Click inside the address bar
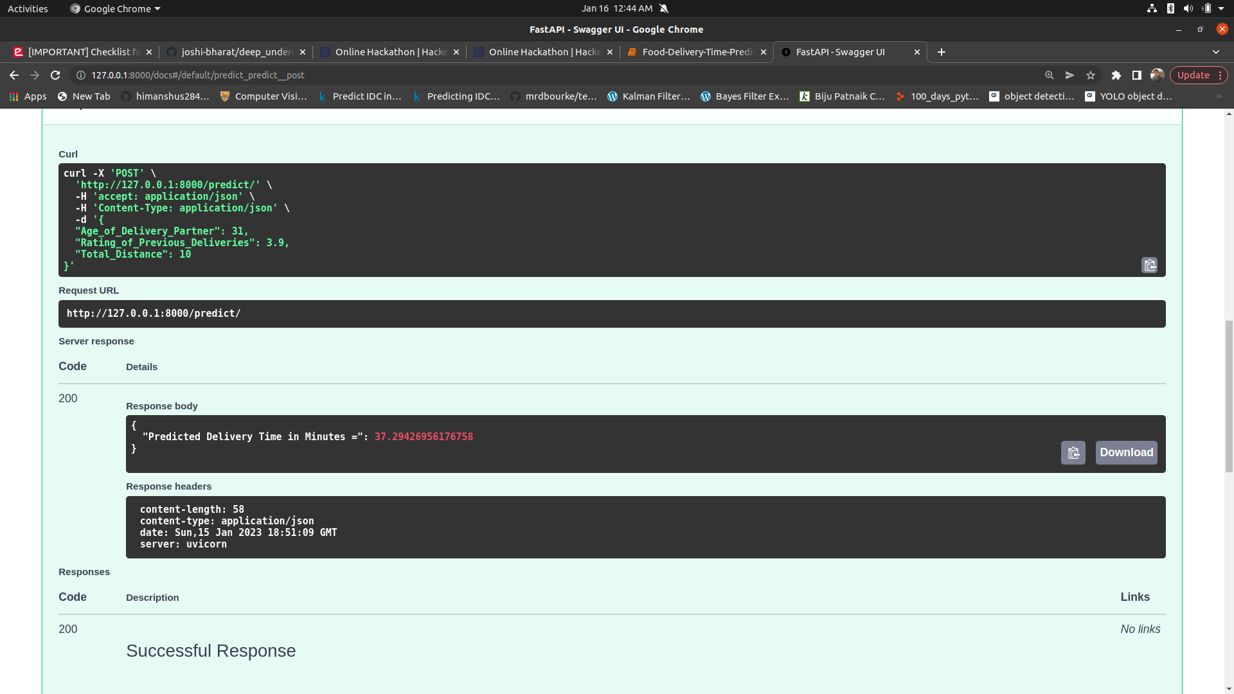Viewport: 1234px width, 694px height. coord(257,75)
